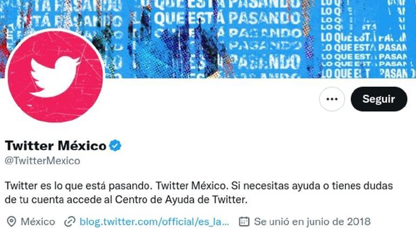
Task: Click the 'Se unió en junio de 2018' text
Action: [x=312, y=222]
